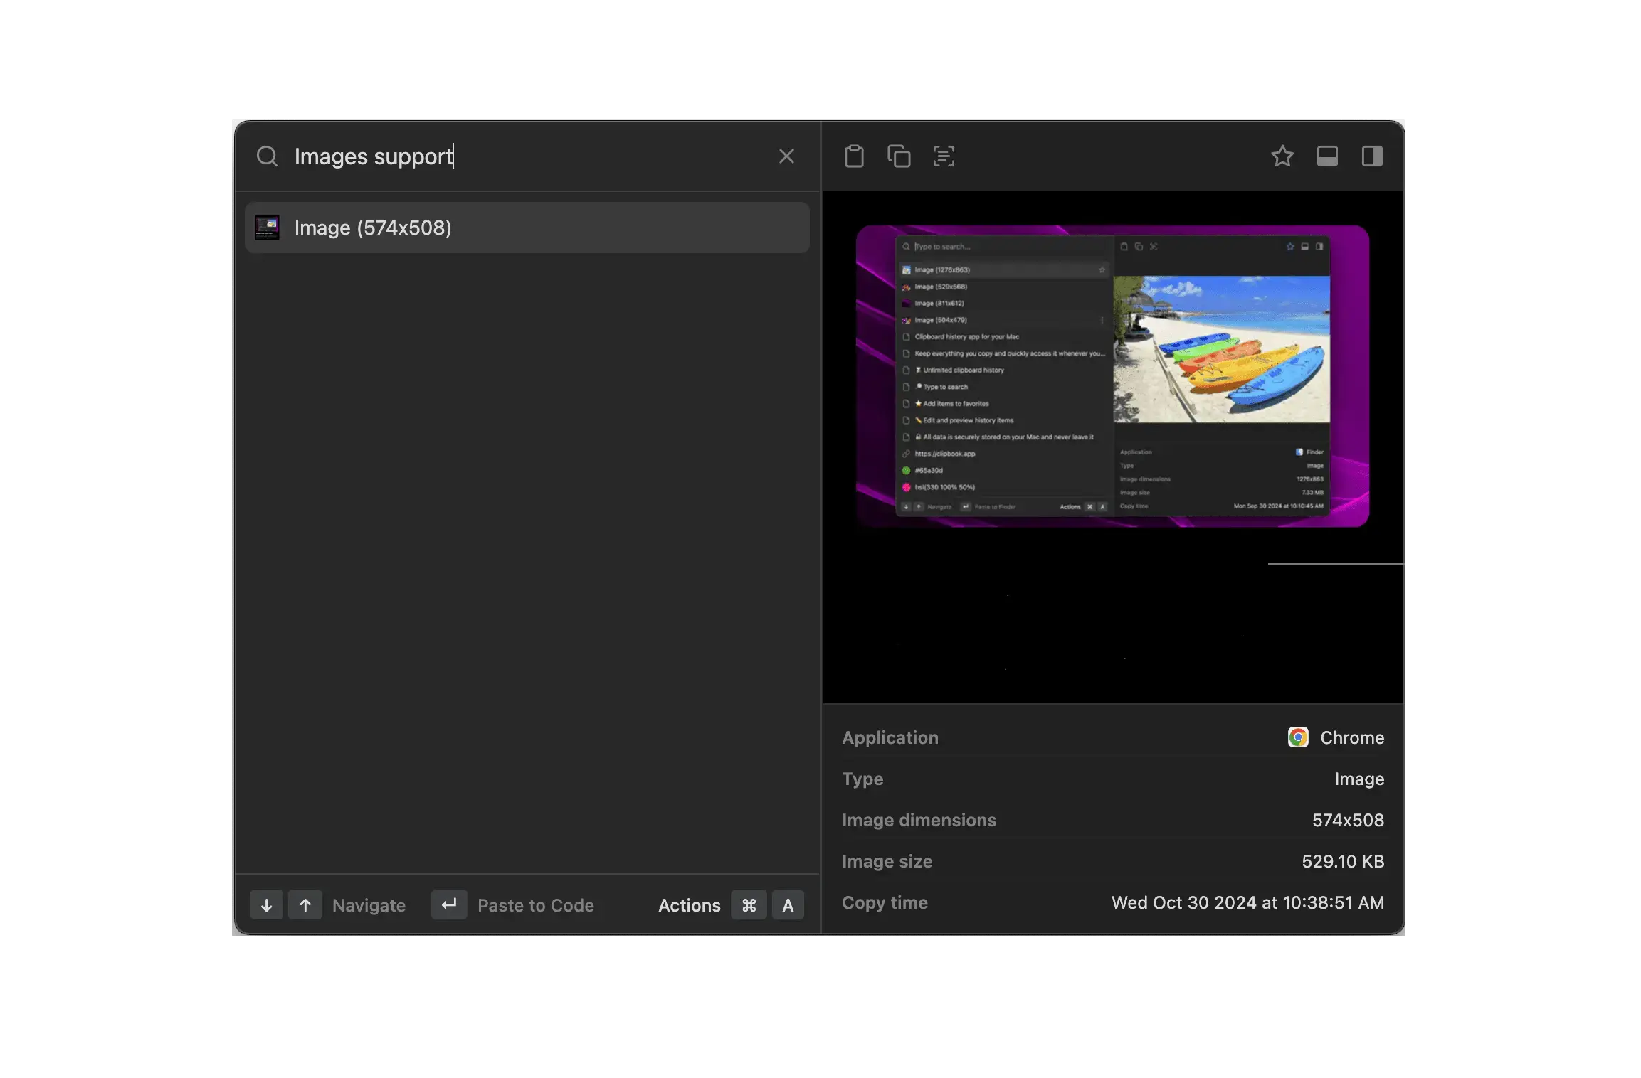Click the large image preview
The width and height of the screenshot is (1641, 1078).
point(1112,376)
